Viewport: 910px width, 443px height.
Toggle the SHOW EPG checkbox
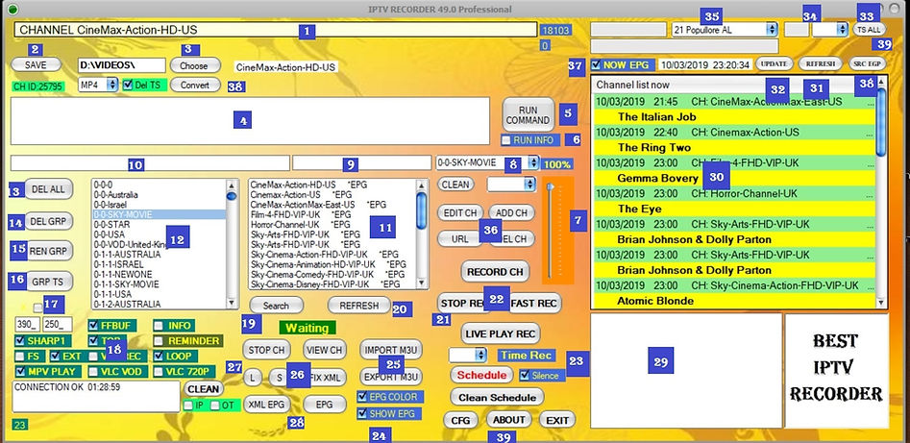[362, 414]
